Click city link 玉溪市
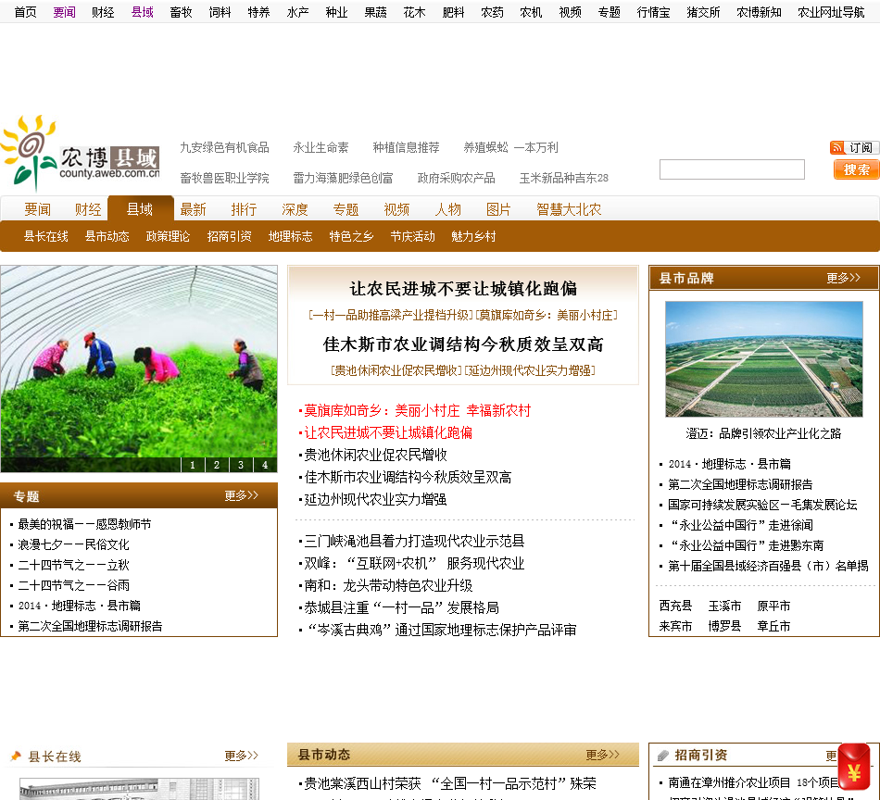 click(724, 606)
